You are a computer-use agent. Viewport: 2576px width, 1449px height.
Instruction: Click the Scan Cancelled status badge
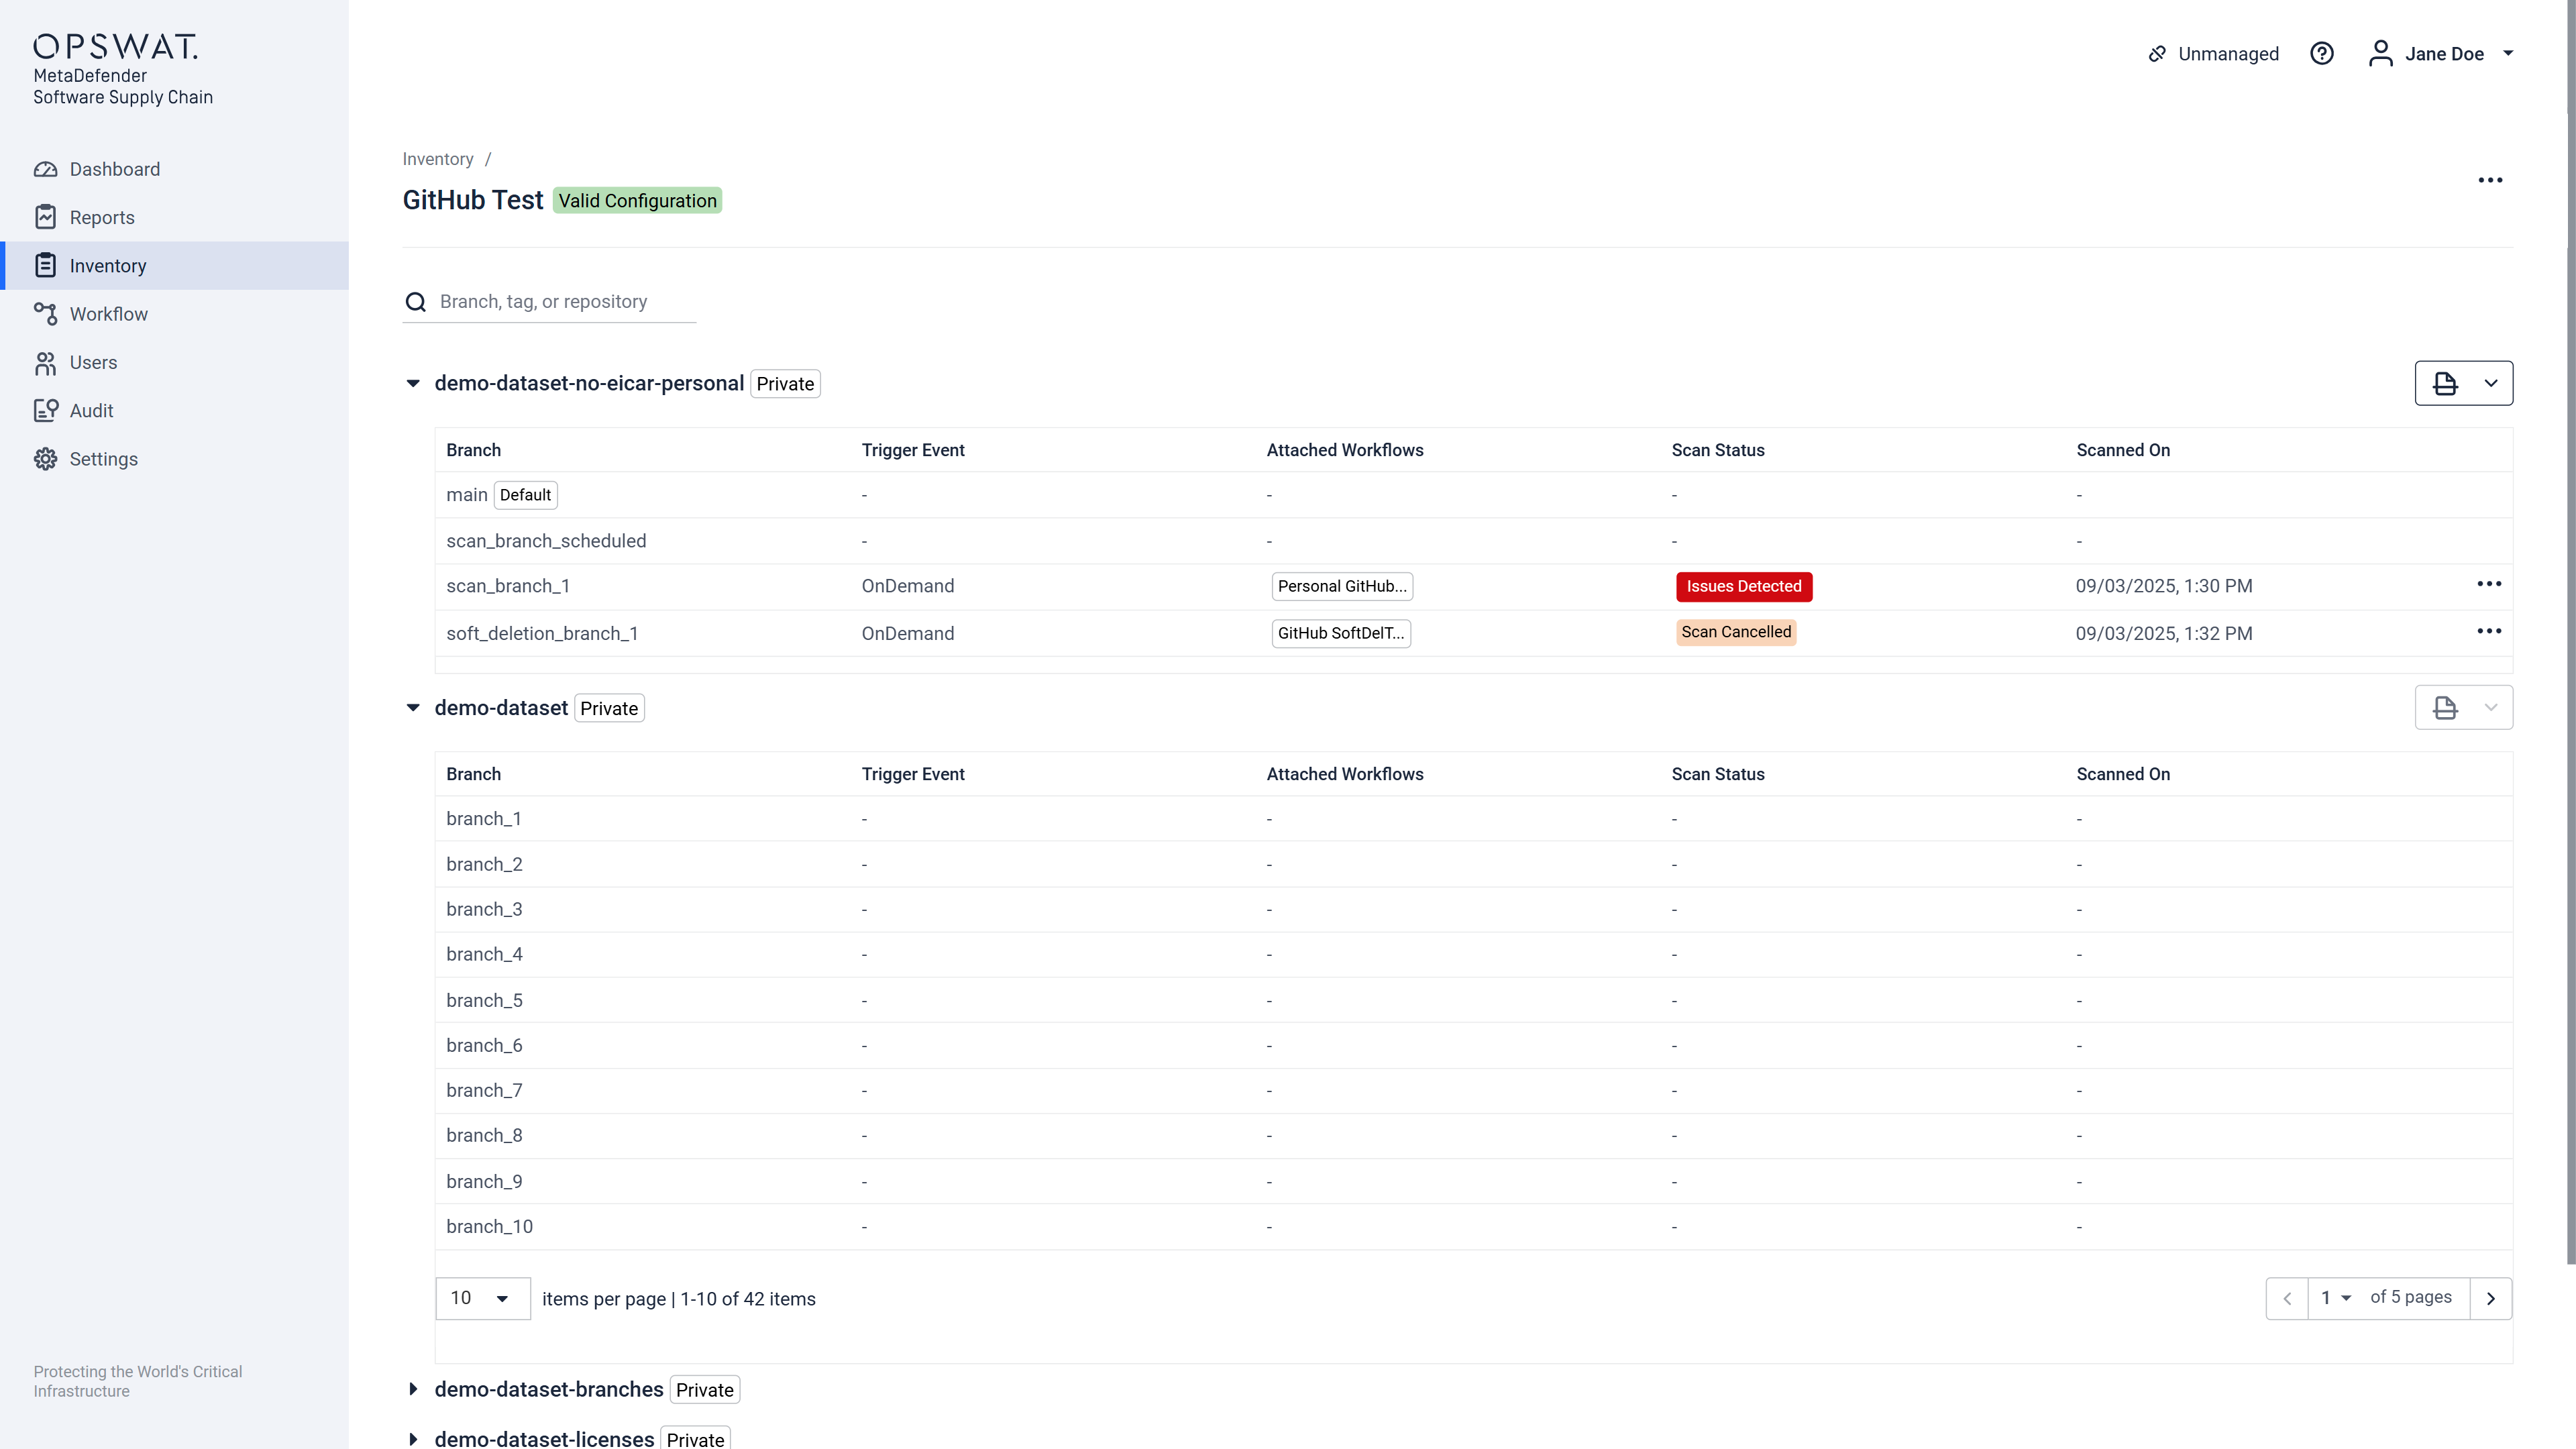pyautogui.click(x=1736, y=632)
